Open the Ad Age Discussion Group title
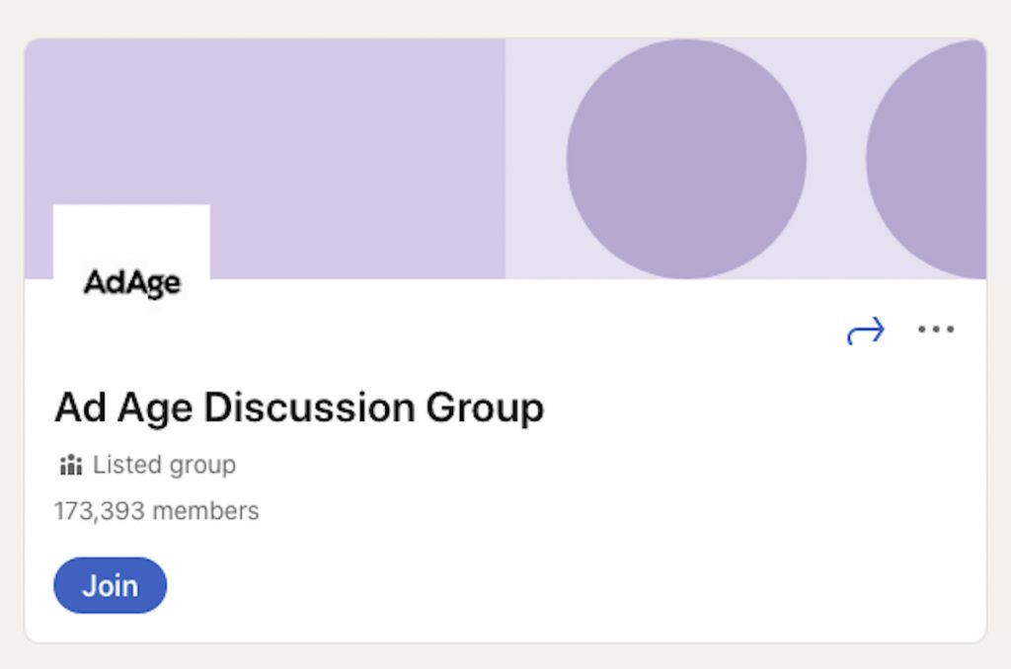The image size is (1011, 669). tap(300, 408)
